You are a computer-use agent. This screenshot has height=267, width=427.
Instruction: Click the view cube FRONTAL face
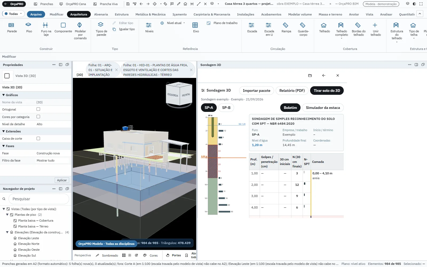186,95
